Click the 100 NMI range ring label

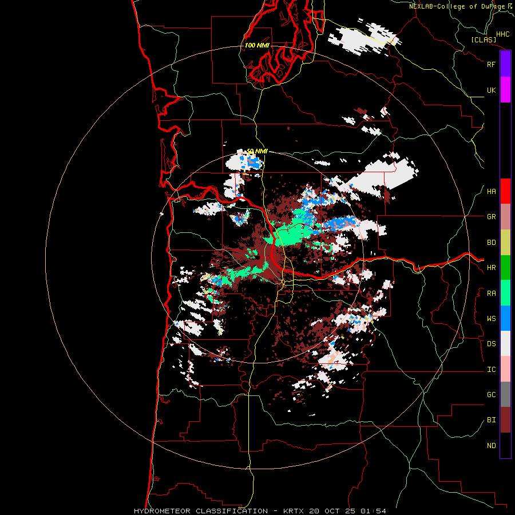pos(257,45)
